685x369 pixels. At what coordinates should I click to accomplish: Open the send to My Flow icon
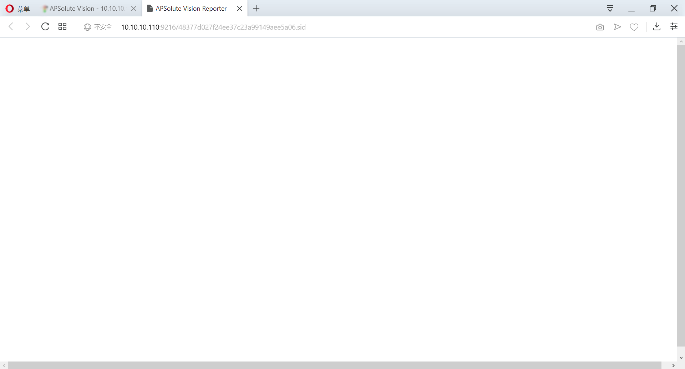[617, 27]
